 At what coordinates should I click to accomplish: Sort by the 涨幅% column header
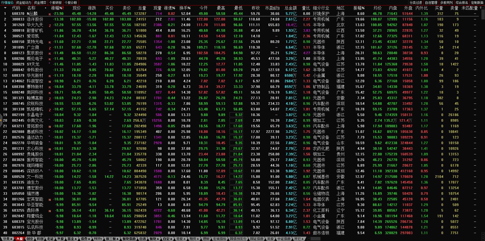[x=57, y=8]
